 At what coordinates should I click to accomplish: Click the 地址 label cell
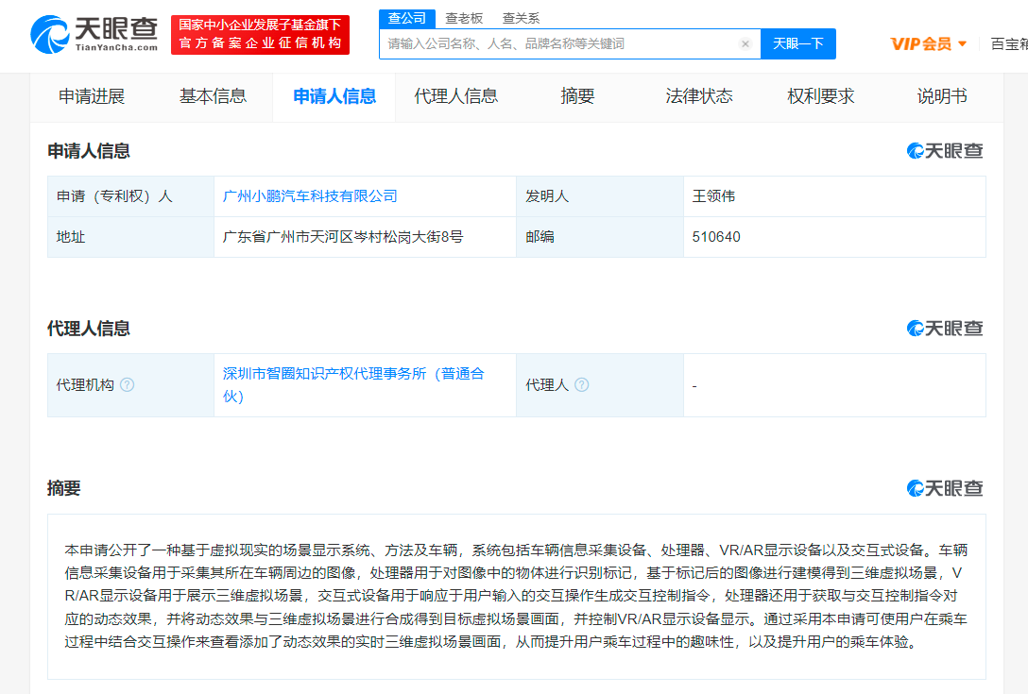pos(130,237)
